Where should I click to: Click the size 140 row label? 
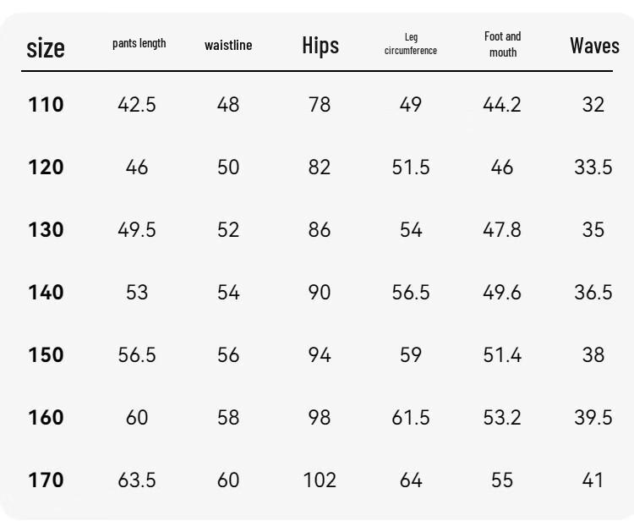[x=46, y=292]
